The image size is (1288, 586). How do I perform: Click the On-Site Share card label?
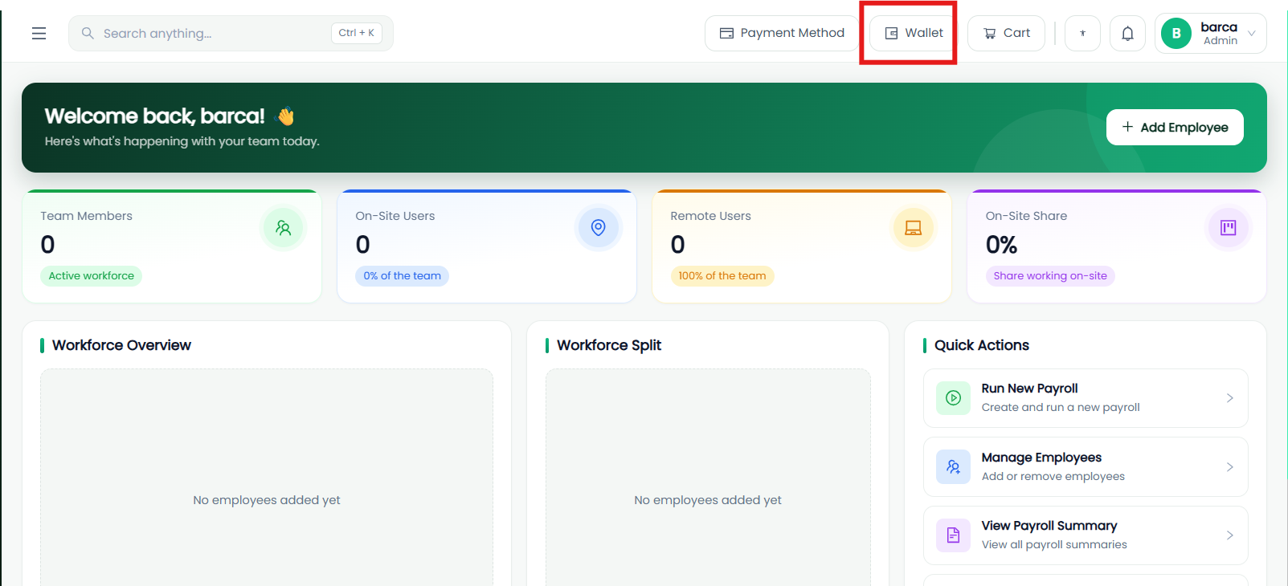1027,216
